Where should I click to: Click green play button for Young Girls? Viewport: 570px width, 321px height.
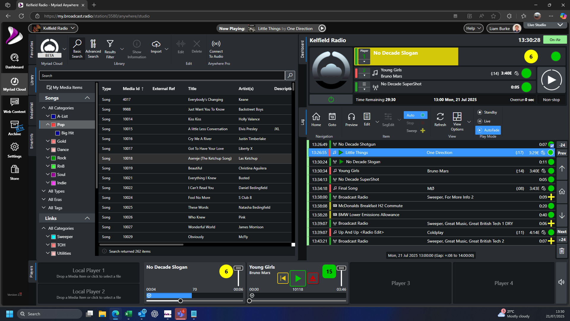298,278
